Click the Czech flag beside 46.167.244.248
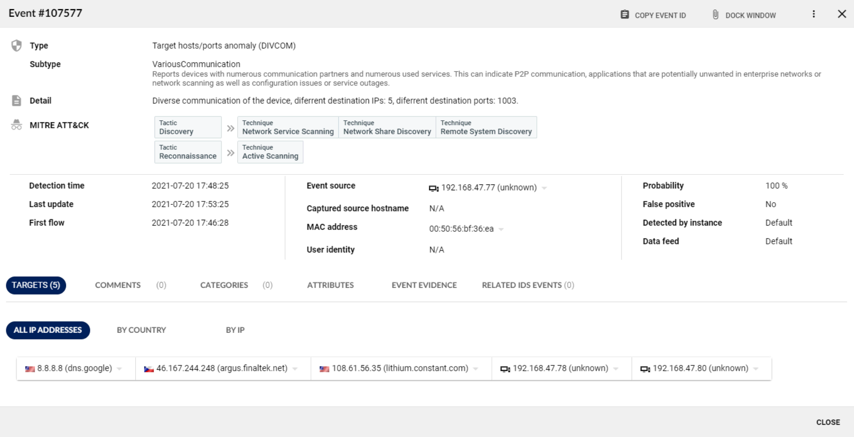The image size is (854, 437). 149,369
